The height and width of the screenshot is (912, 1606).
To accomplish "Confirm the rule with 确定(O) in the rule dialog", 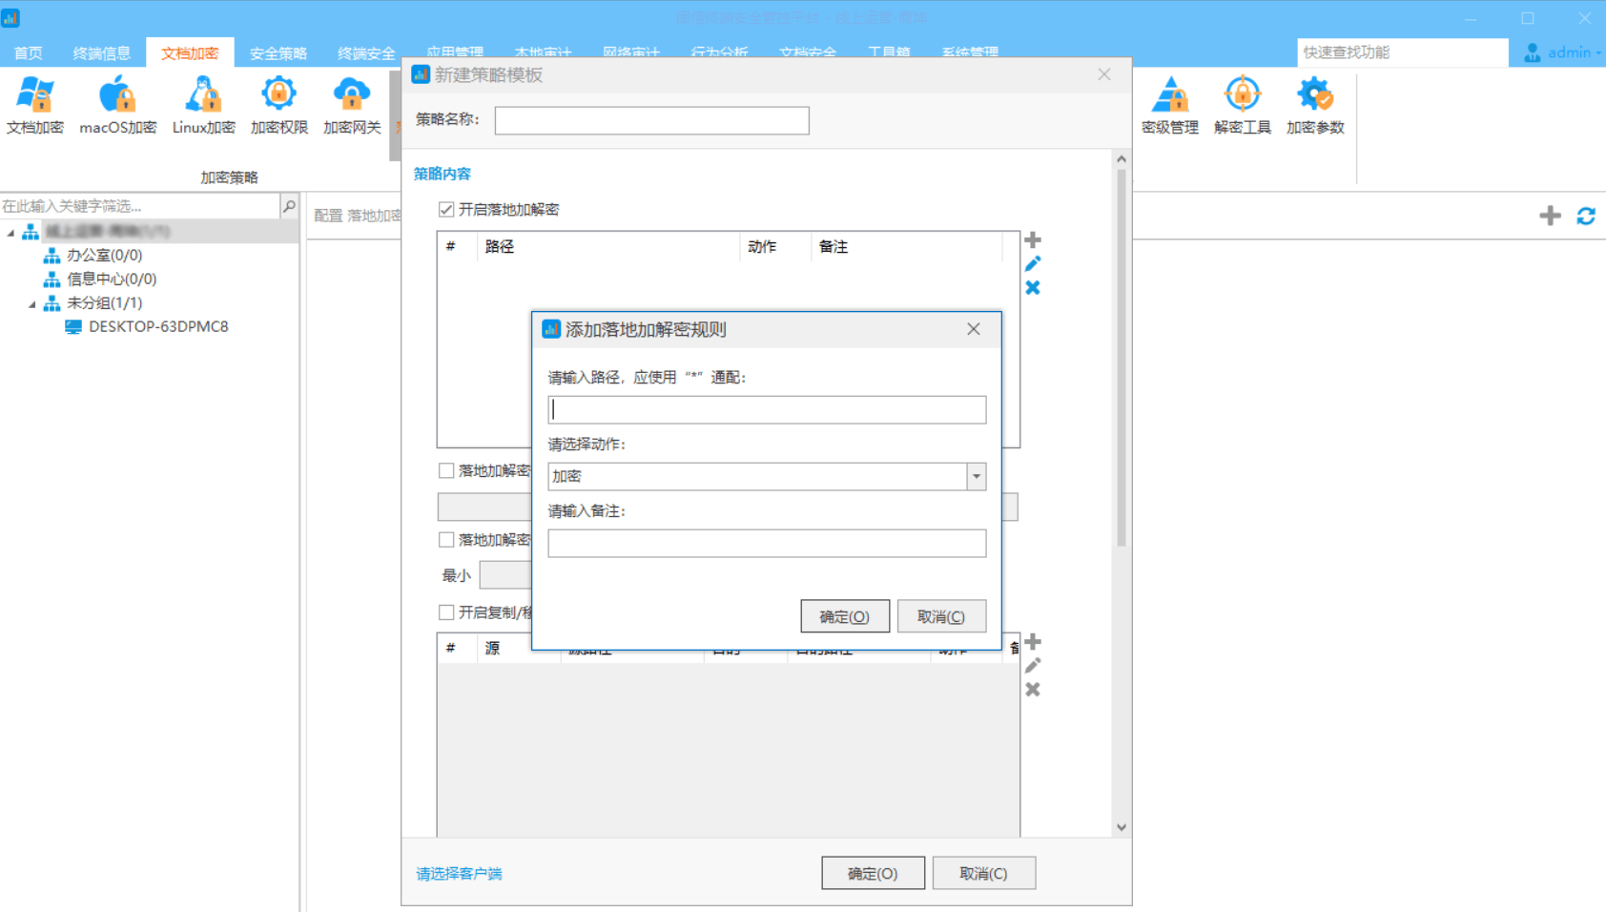I will [845, 616].
